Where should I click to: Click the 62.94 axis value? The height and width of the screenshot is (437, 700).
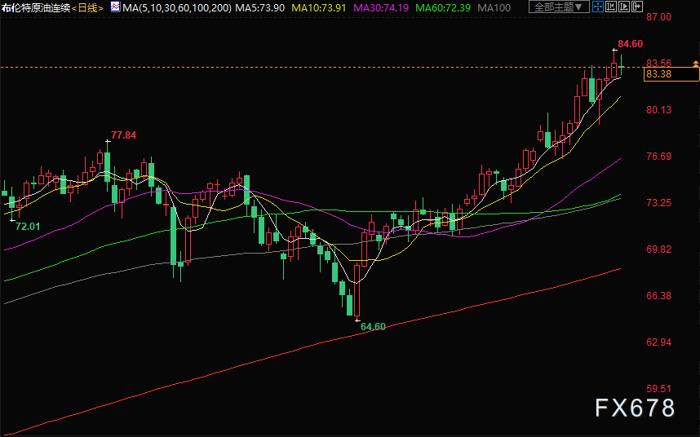[x=659, y=342]
